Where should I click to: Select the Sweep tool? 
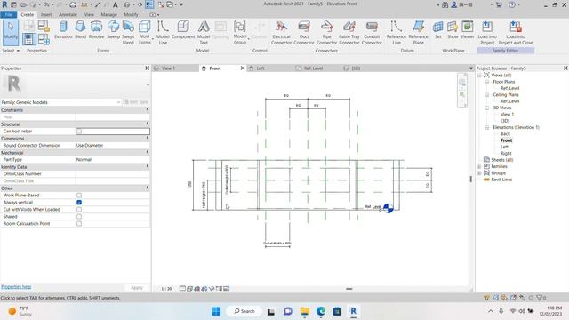point(113,29)
